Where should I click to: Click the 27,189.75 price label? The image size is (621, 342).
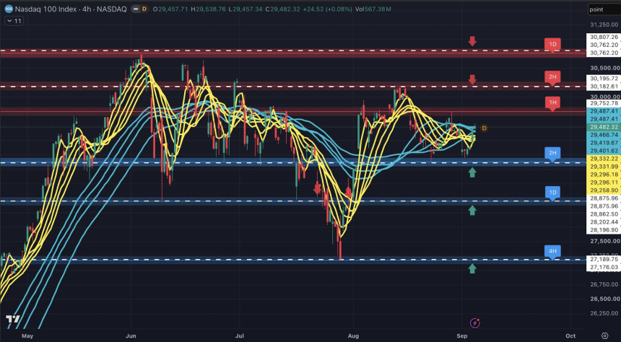coord(603,259)
